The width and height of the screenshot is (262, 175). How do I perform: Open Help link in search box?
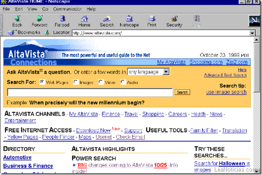[x=242, y=70]
